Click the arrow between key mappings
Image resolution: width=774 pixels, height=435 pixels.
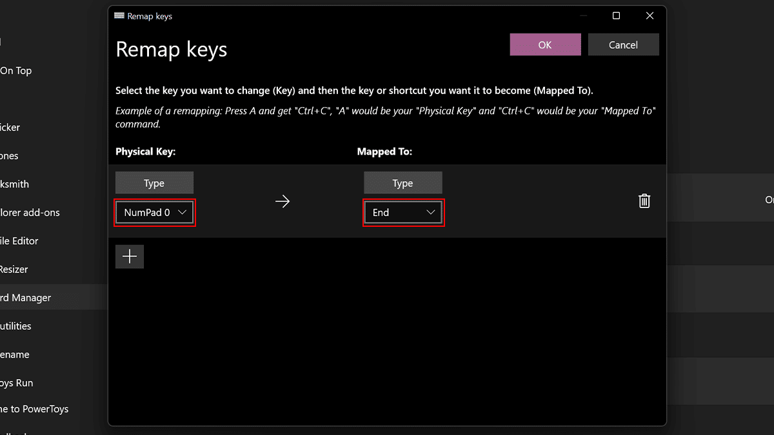coord(283,201)
